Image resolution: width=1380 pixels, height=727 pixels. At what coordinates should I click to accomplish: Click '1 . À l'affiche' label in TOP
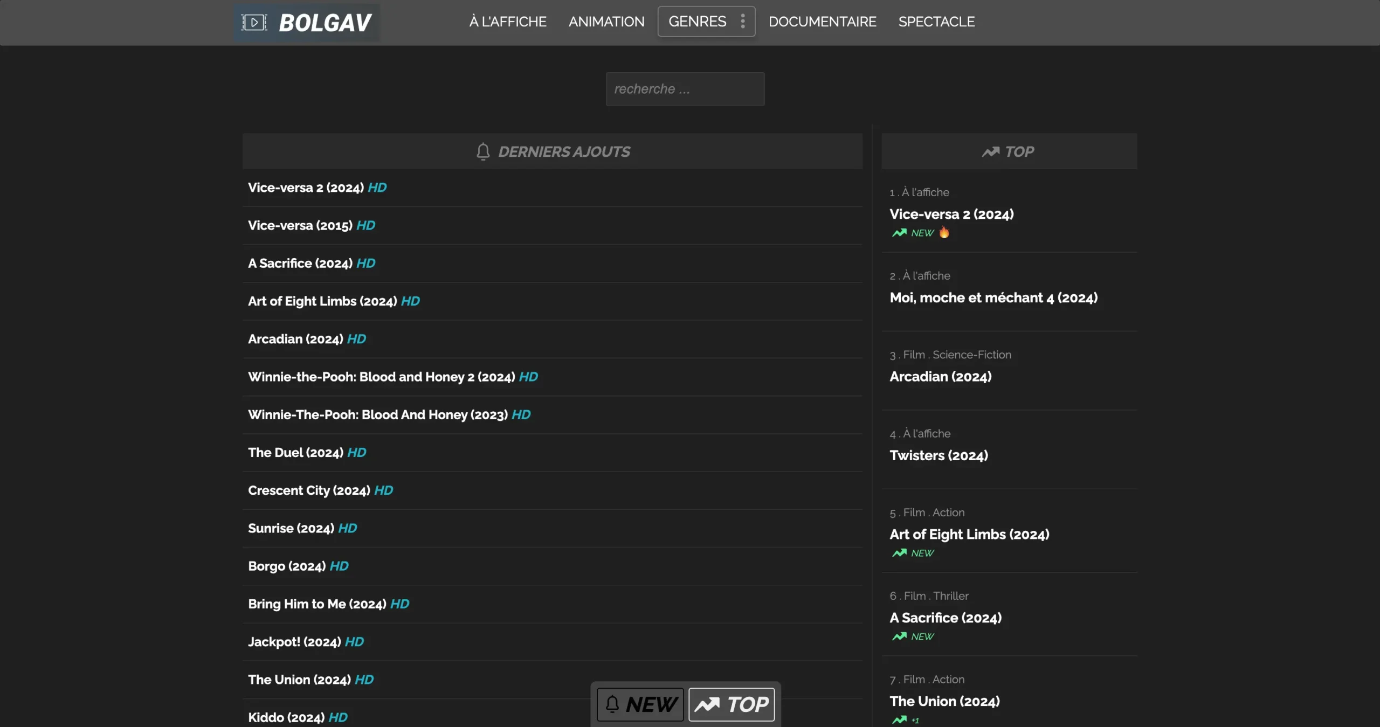pos(919,192)
